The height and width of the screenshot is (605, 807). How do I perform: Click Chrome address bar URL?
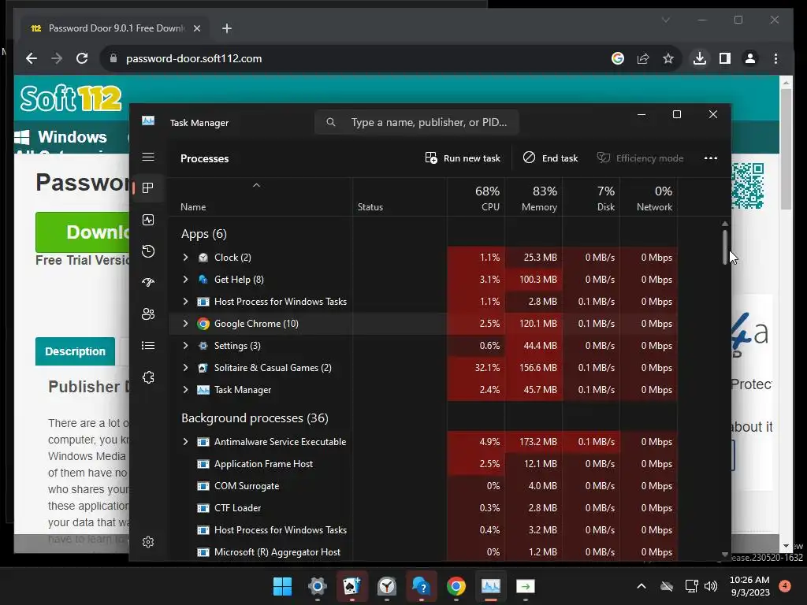coord(194,58)
